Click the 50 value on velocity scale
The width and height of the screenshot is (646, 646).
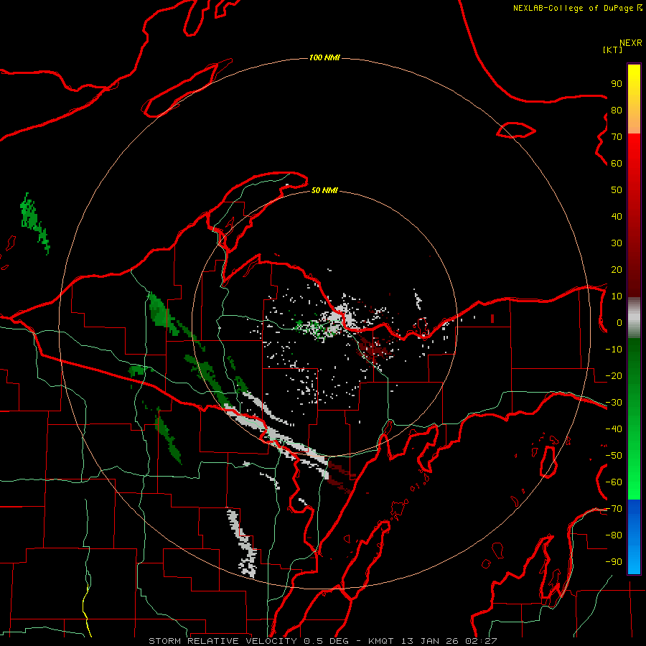(x=617, y=190)
